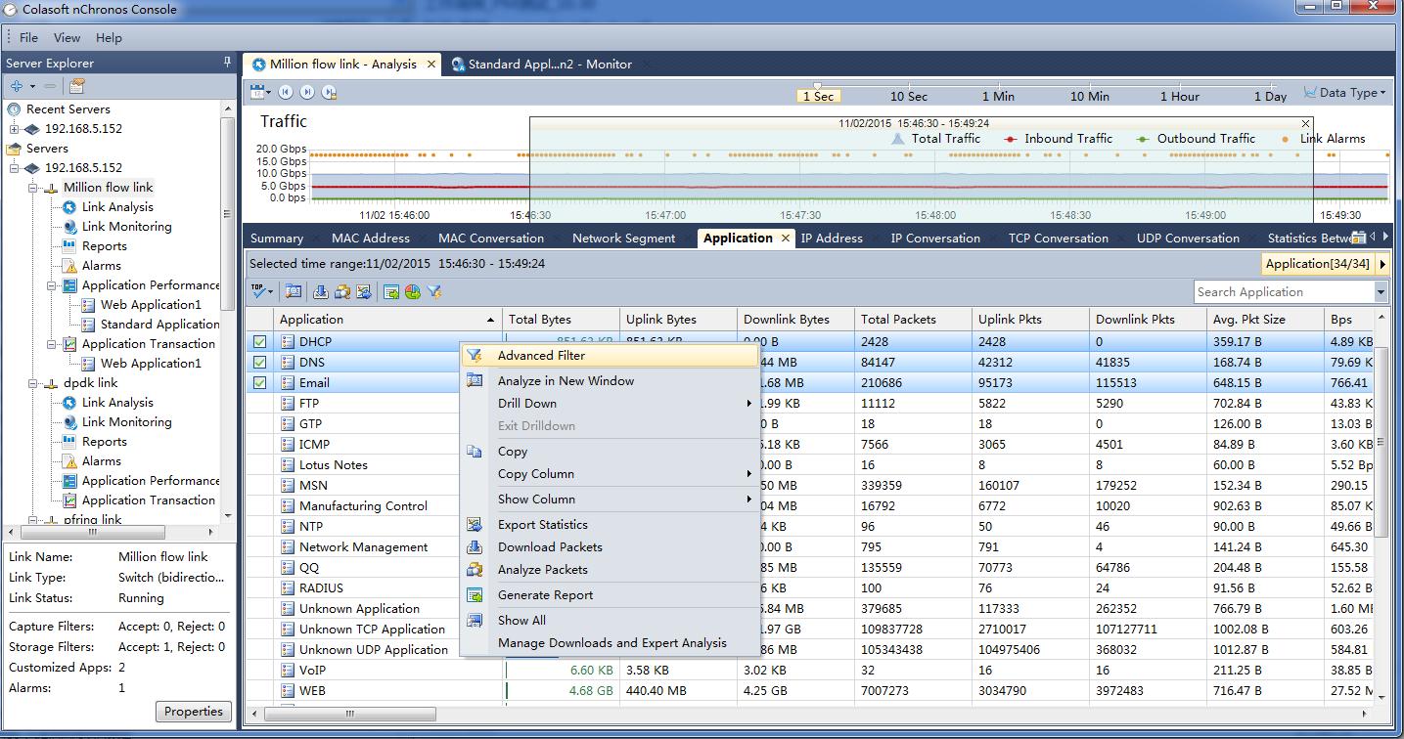The height and width of the screenshot is (739, 1404).
Task: Click the Alarms warning icon under Million flow link
Action: point(69,266)
